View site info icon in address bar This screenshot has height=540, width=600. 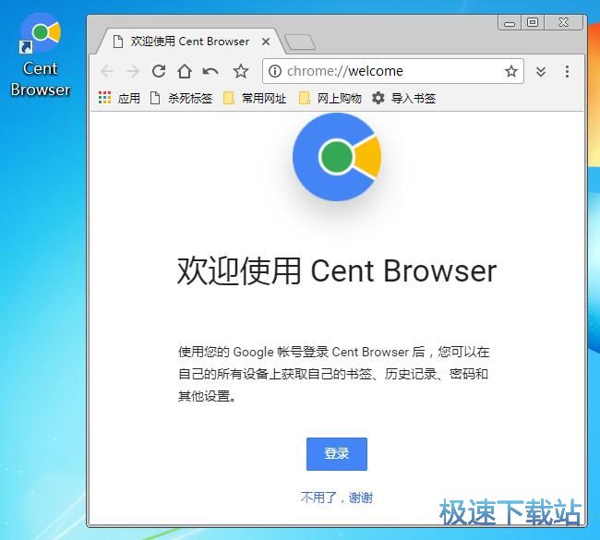[275, 71]
